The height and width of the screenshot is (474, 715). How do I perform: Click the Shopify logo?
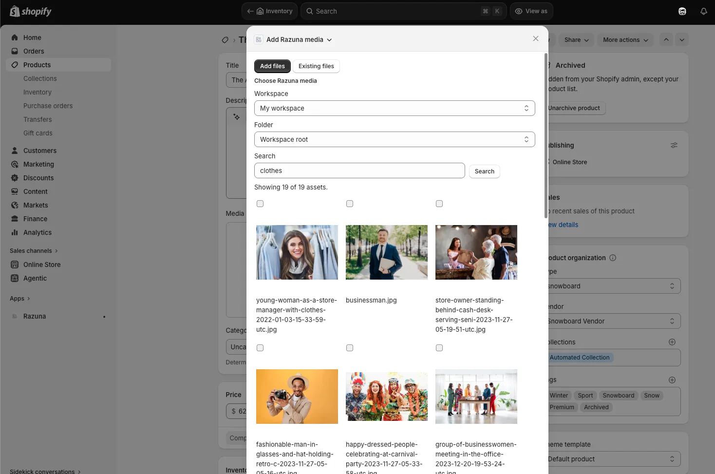pyautogui.click(x=31, y=11)
